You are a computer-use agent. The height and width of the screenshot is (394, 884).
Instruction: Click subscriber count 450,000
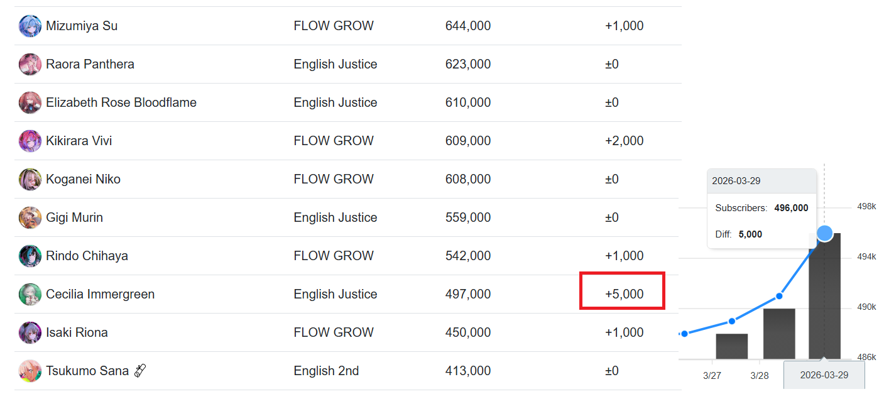tap(468, 333)
